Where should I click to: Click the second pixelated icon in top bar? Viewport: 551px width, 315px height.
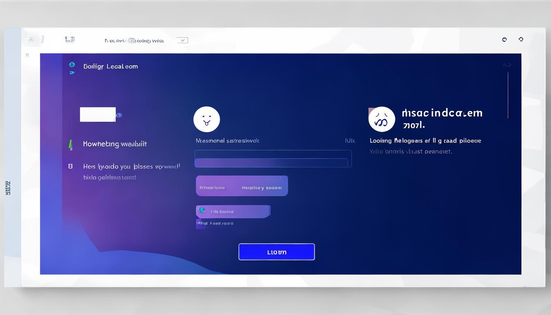(x=70, y=40)
